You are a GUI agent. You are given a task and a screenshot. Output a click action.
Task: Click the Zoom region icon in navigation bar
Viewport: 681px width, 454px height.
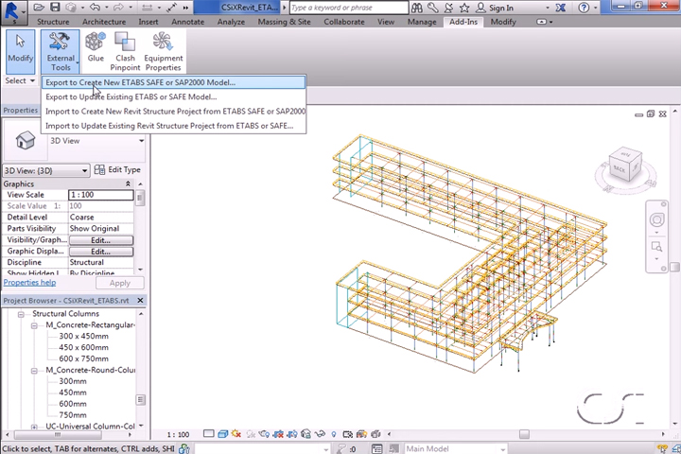pos(656,247)
